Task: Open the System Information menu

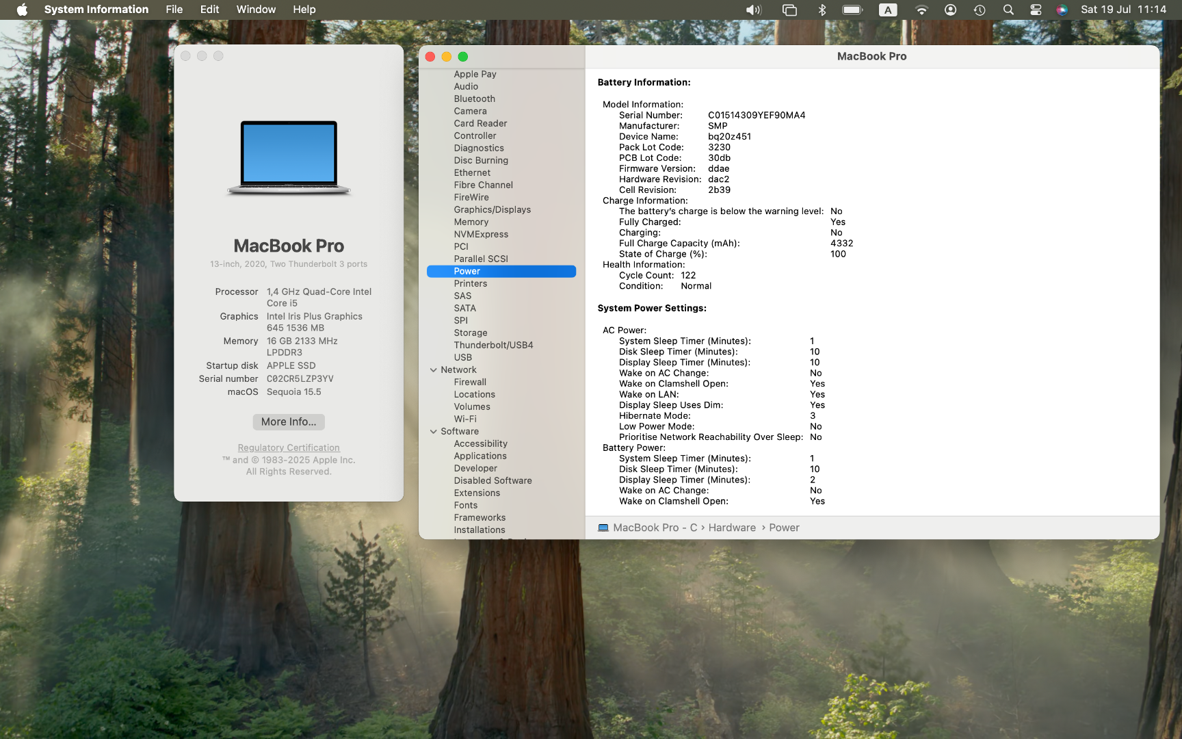Action: (96, 10)
